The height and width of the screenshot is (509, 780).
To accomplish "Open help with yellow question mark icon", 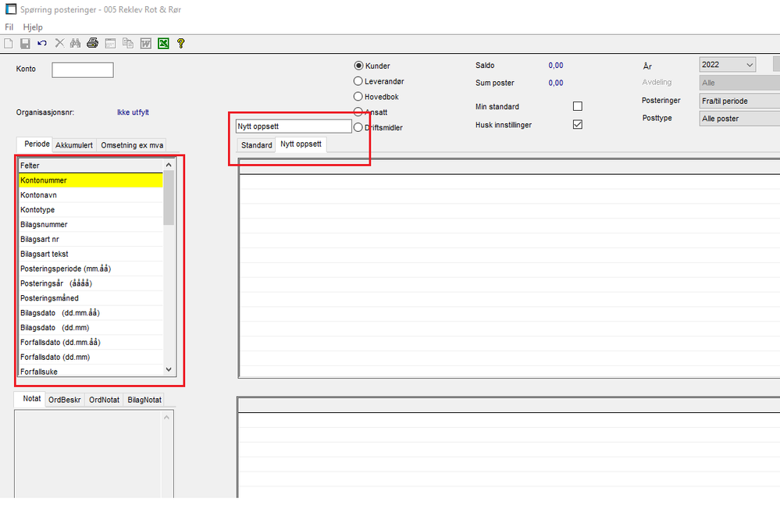I will point(180,43).
